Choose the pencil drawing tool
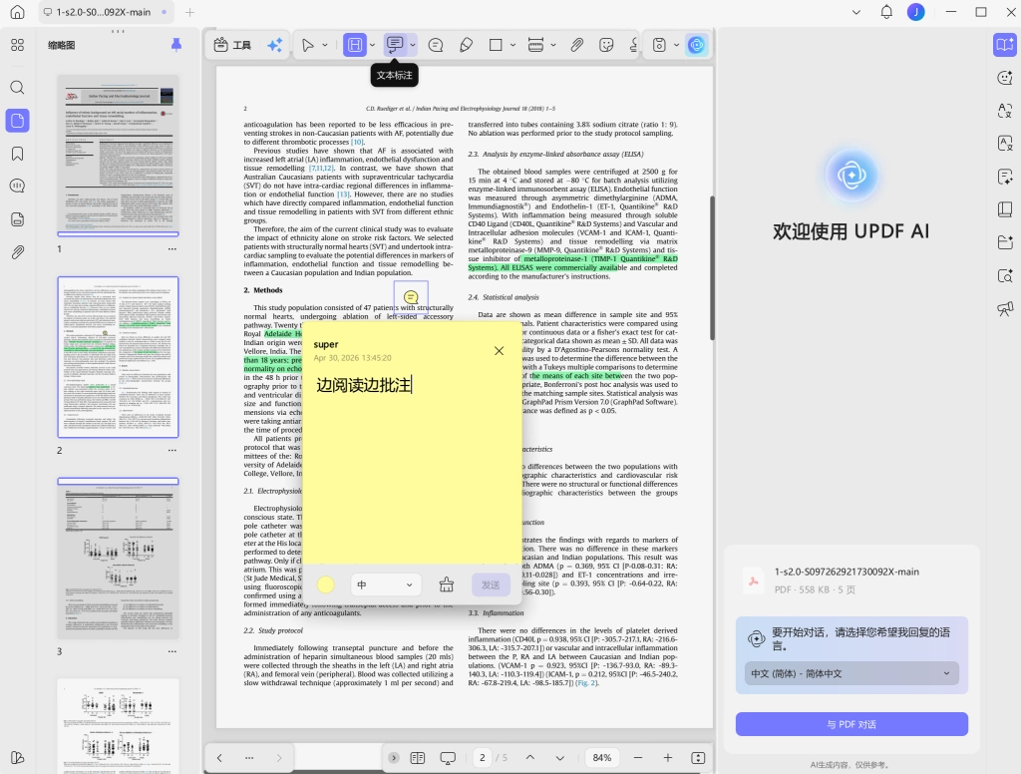Screen dimensions: 1021x774 coord(467,45)
